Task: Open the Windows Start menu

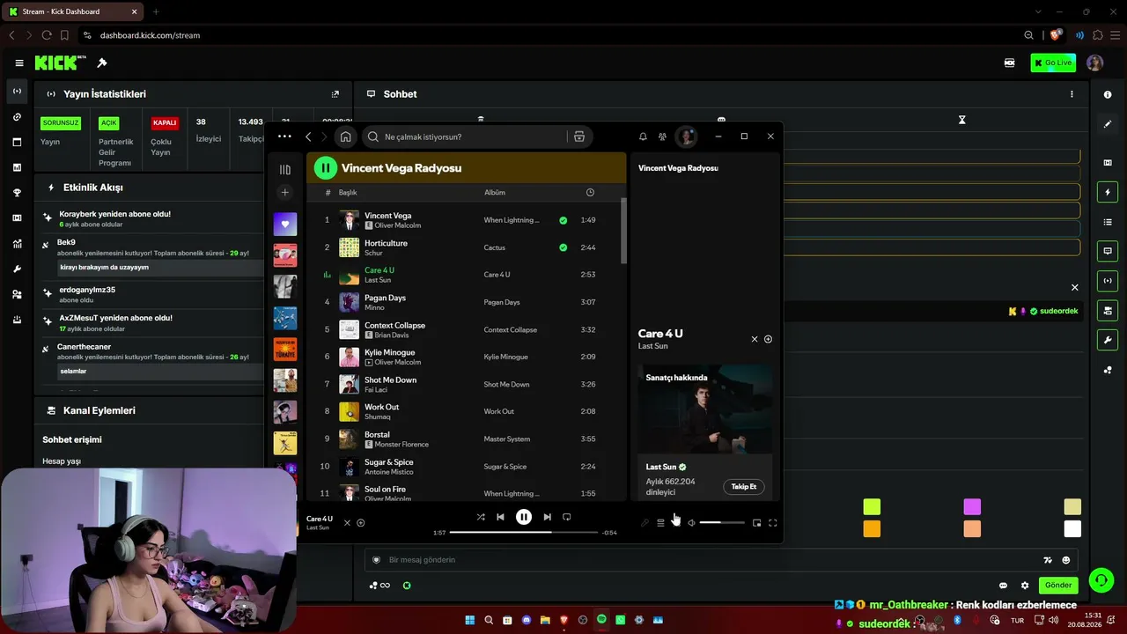Action: tap(469, 620)
